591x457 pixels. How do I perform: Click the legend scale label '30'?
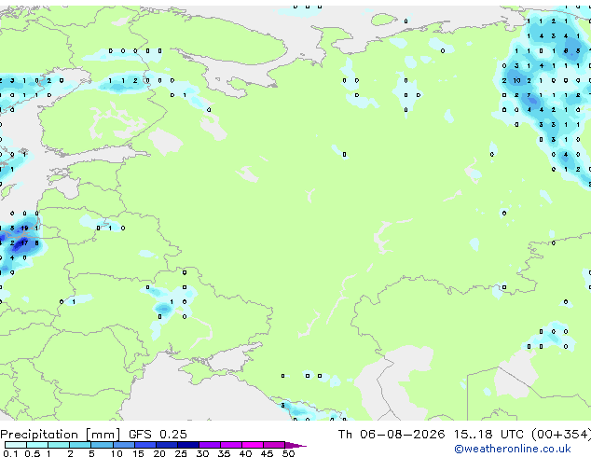tap(202, 453)
